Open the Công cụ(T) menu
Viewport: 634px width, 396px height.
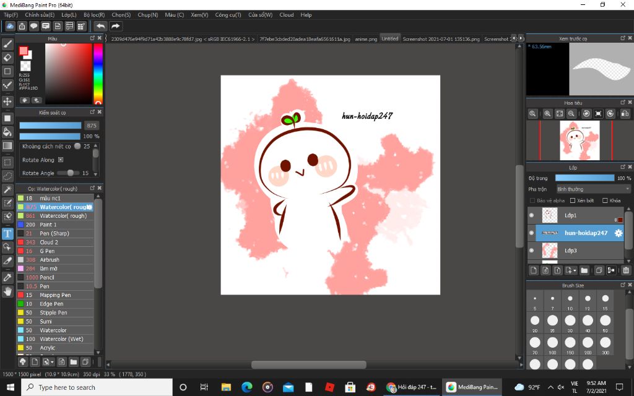click(x=228, y=15)
